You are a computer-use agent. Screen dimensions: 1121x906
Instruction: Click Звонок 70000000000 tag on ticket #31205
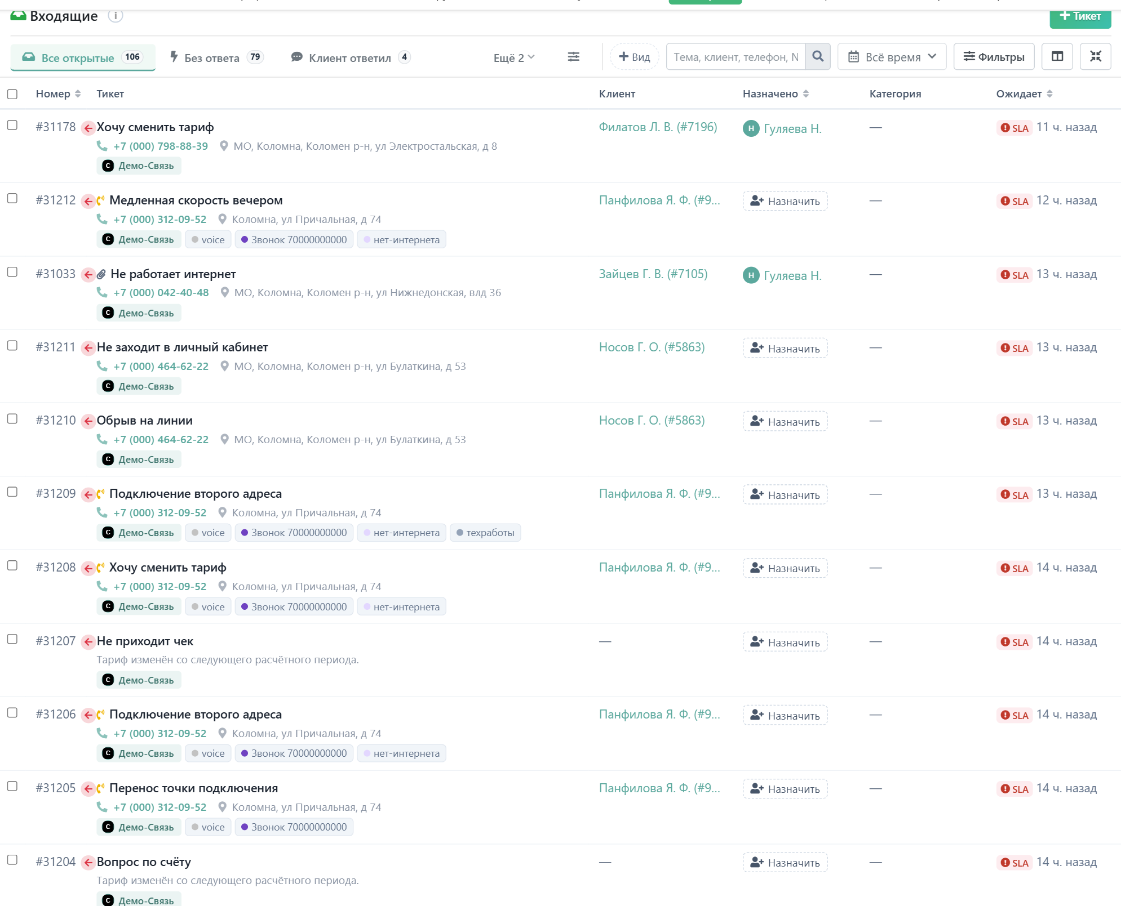[294, 827]
